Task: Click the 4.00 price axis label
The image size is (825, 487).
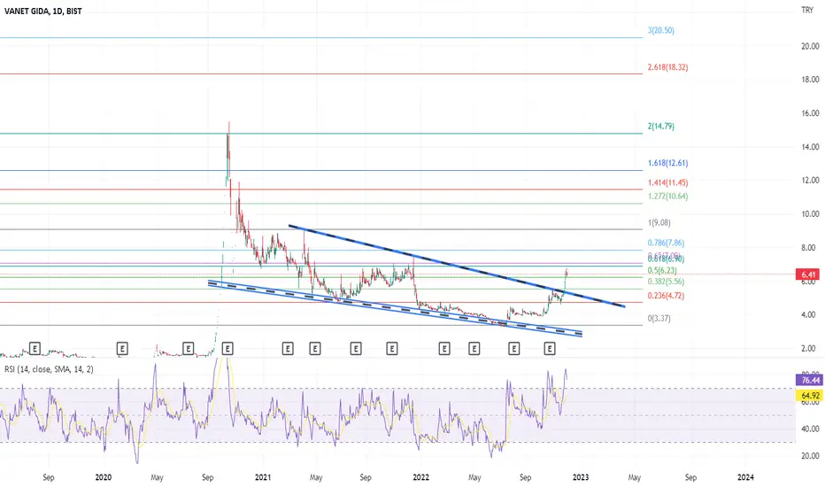Action: coord(810,315)
